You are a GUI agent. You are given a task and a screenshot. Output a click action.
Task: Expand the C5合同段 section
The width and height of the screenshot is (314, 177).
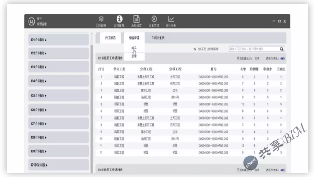pos(58,95)
